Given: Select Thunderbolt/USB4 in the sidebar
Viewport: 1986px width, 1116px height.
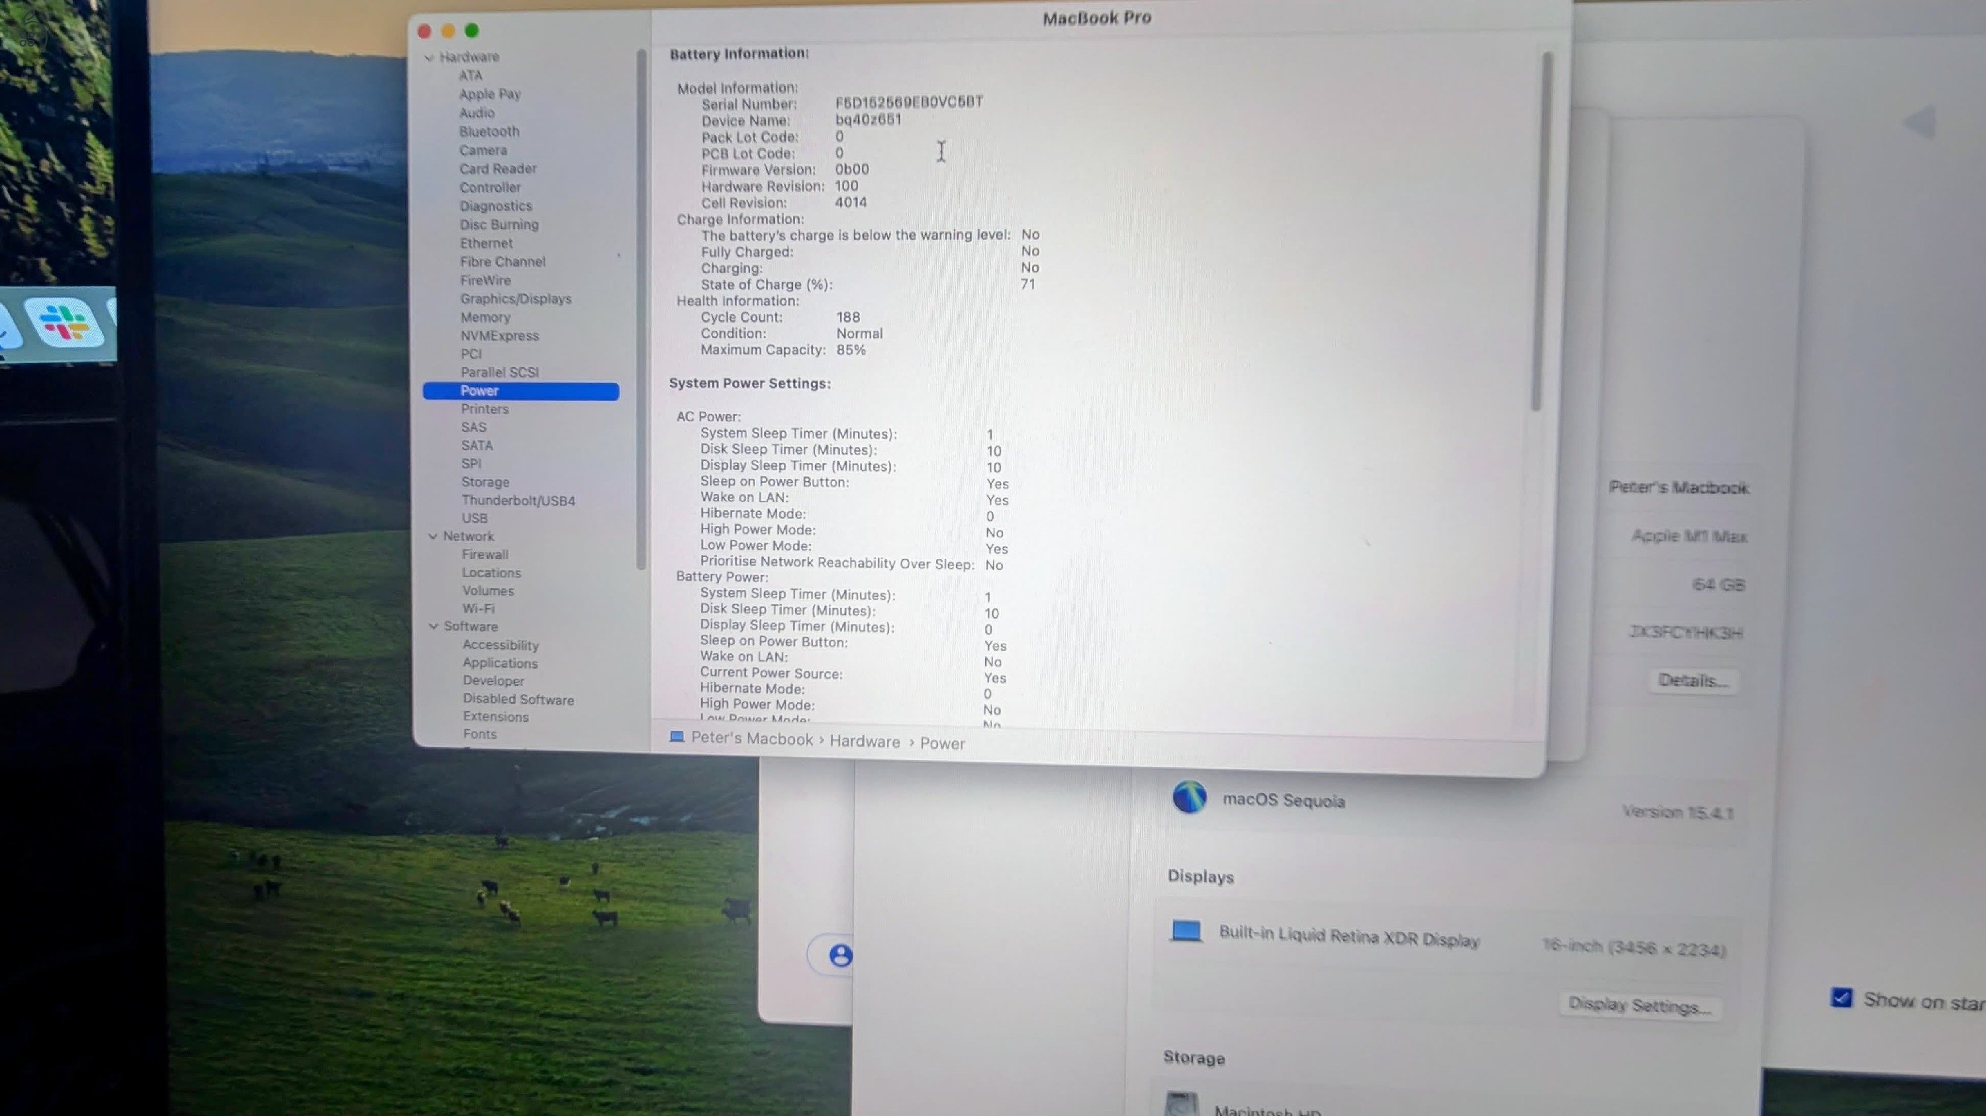Looking at the screenshot, I should [x=518, y=501].
